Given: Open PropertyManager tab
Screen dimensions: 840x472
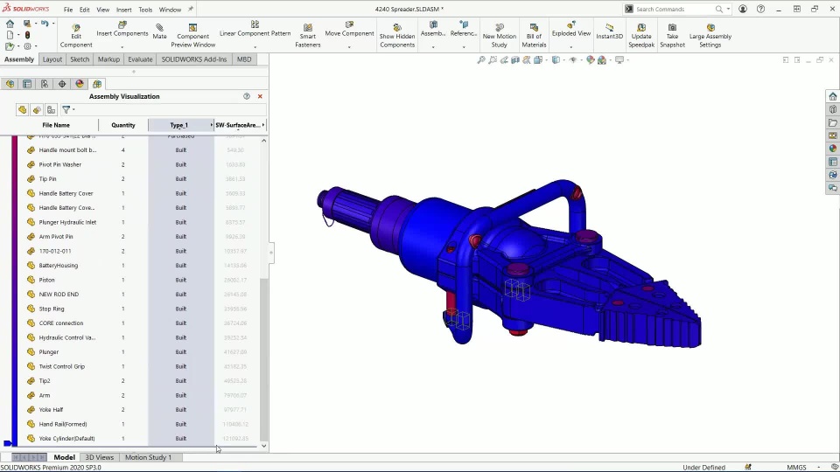Looking at the screenshot, I should 27,84.
